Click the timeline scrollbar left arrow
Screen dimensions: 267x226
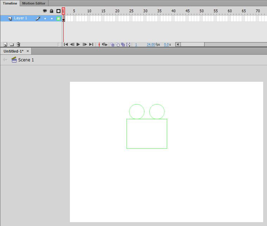(x=178, y=44)
